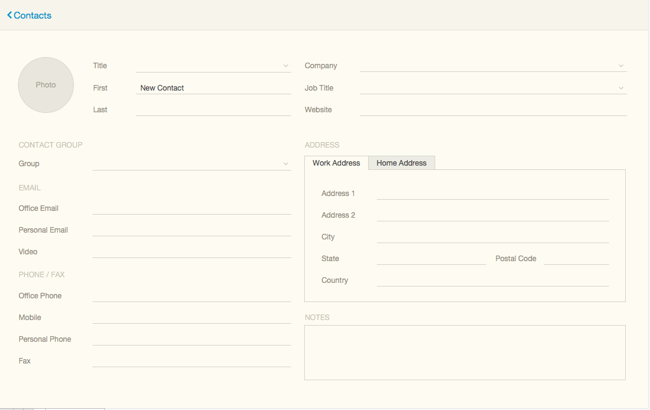650x410 pixels.
Task: Click the Office Email input field
Action: coord(191,208)
